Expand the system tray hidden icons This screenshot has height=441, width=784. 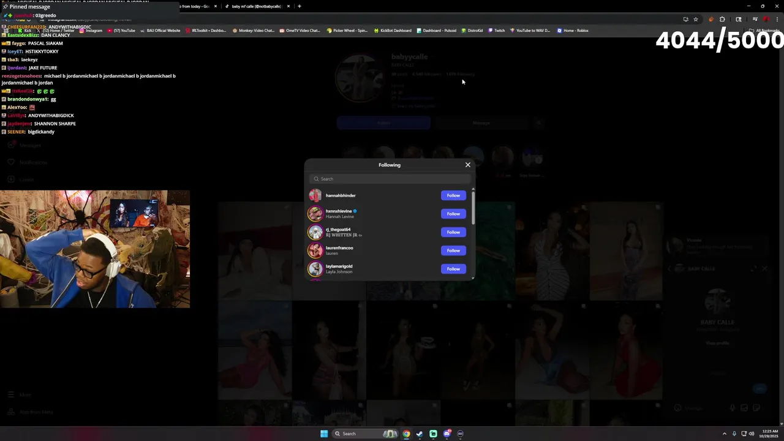pos(725,434)
